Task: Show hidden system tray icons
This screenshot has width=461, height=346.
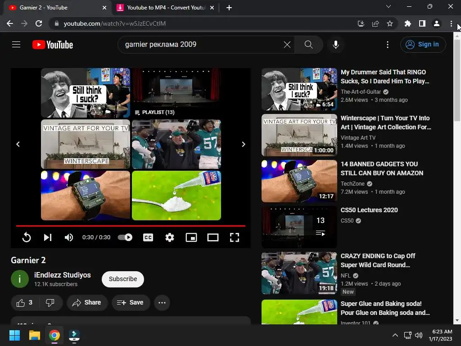Action: (x=395, y=335)
